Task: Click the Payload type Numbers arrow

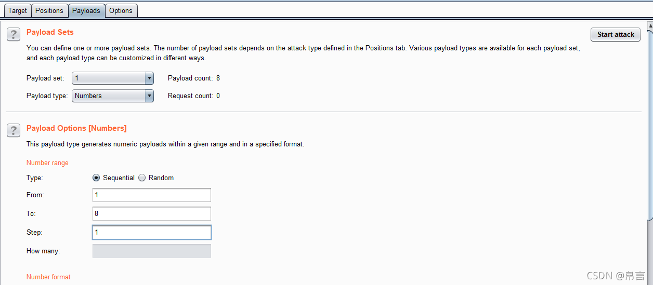Action: click(149, 96)
